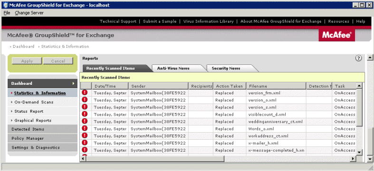Viewport: 374px width, 171px height.
Task: Click the red McAfee logo
Action: [336, 35]
